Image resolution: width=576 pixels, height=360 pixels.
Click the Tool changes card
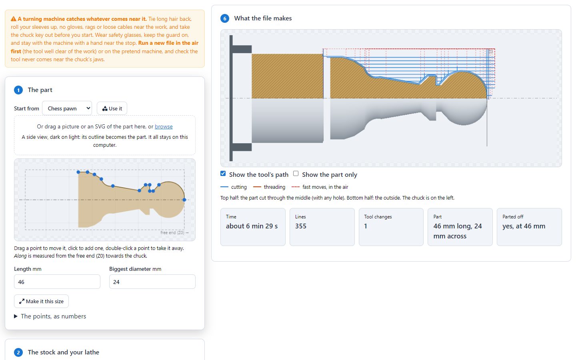391,227
